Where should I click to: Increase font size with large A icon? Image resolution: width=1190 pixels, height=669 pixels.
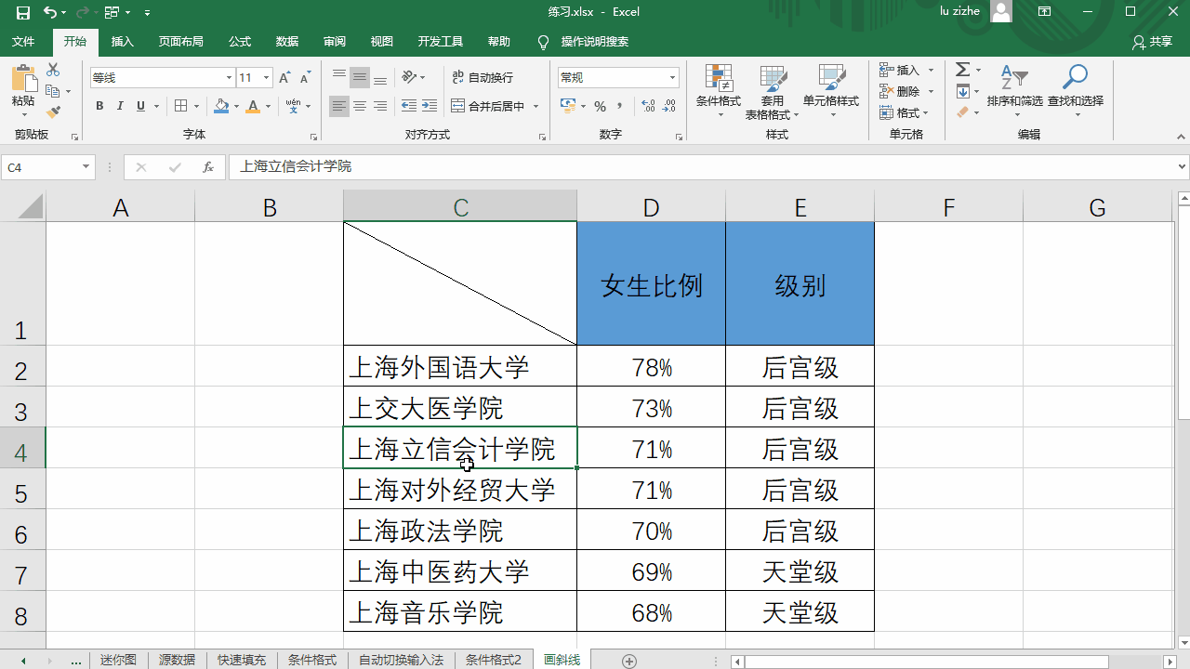point(285,78)
